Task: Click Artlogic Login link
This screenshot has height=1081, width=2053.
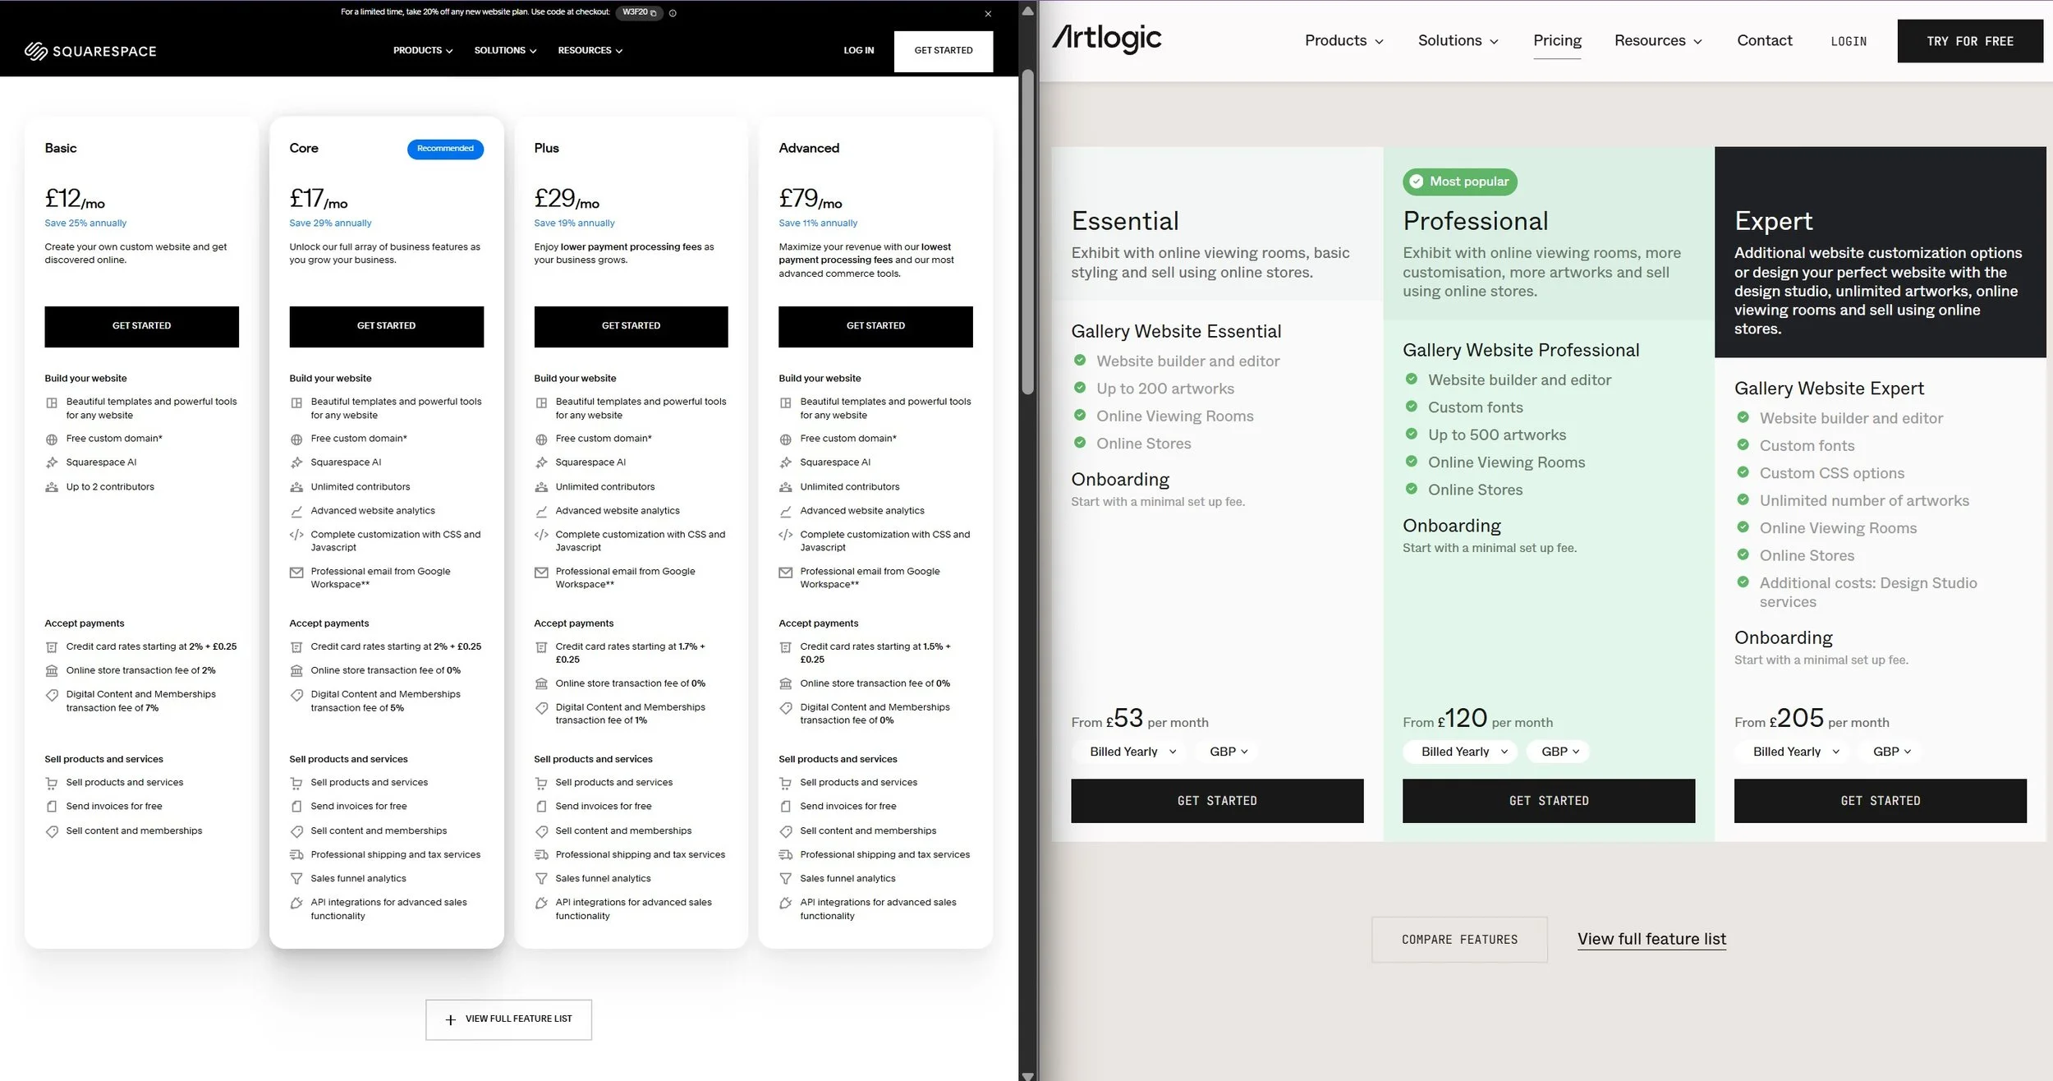Action: click(1849, 42)
